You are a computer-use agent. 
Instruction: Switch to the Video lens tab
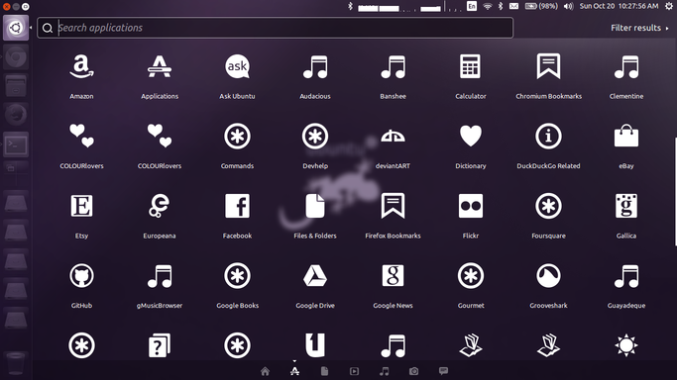pyautogui.click(x=354, y=371)
